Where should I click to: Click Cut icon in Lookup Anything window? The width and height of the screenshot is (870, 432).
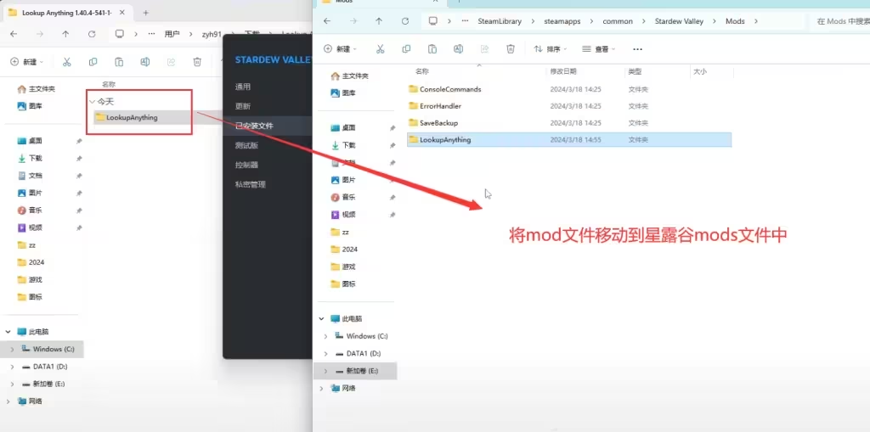pyautogui.click(x=66, y=62)
